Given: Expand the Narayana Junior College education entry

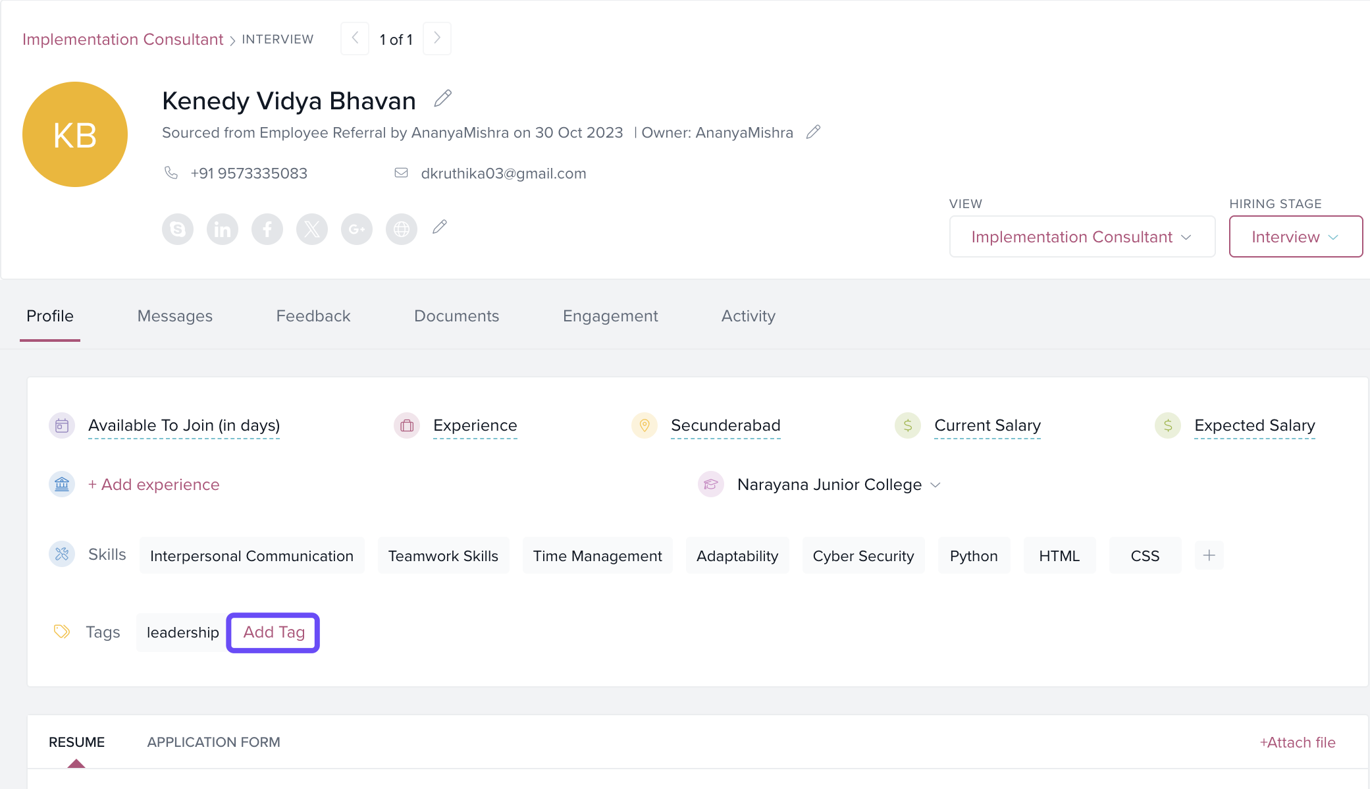Looking at the screenshot, I should click(935, 485).
